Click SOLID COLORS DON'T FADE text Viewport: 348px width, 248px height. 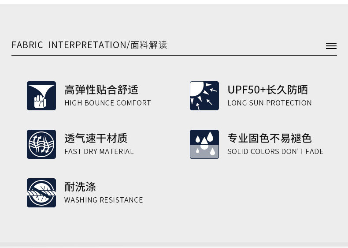(x=275, y=151)
